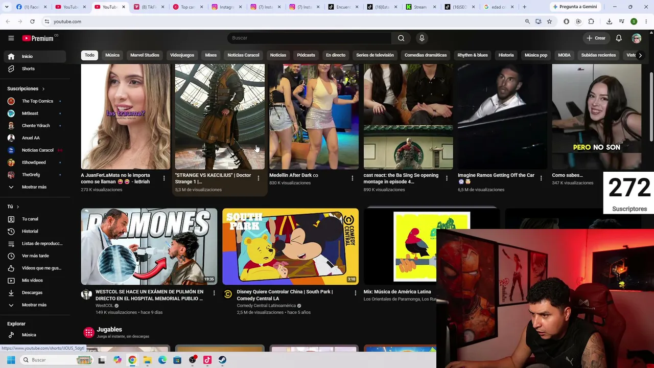
Task: Open the 'las trauma?' Short thumbnail
Action: tap(126, 117)
